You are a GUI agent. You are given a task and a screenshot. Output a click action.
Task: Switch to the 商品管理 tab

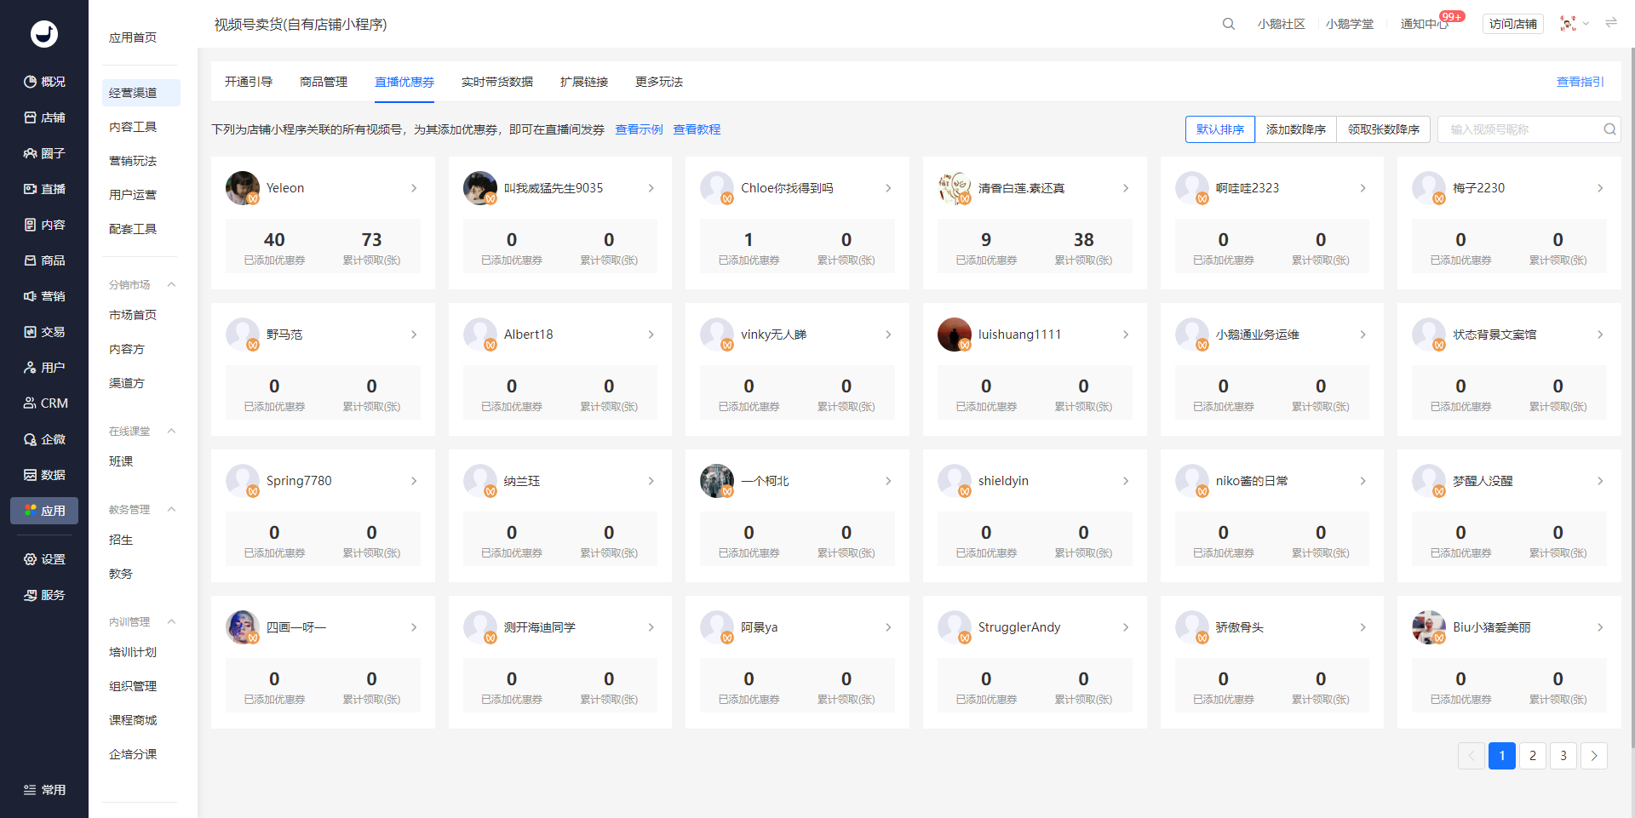tap(324, 82)
